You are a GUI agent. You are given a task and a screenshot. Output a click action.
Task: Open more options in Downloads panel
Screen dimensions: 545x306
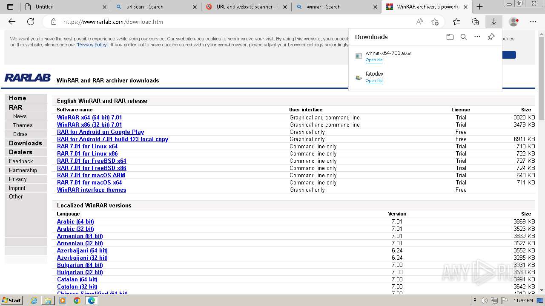tap(477, 37)
